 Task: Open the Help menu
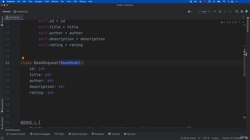click(90, 2)
